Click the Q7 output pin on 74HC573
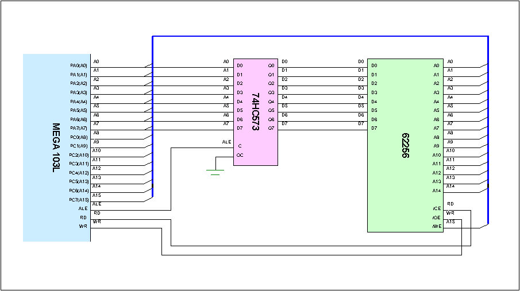520x291 pixels. pyautogui.click(x=271, y=128)
